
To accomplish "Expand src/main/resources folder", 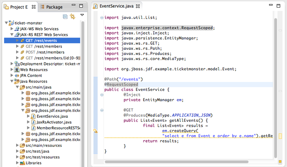I will tap(17, 146).
